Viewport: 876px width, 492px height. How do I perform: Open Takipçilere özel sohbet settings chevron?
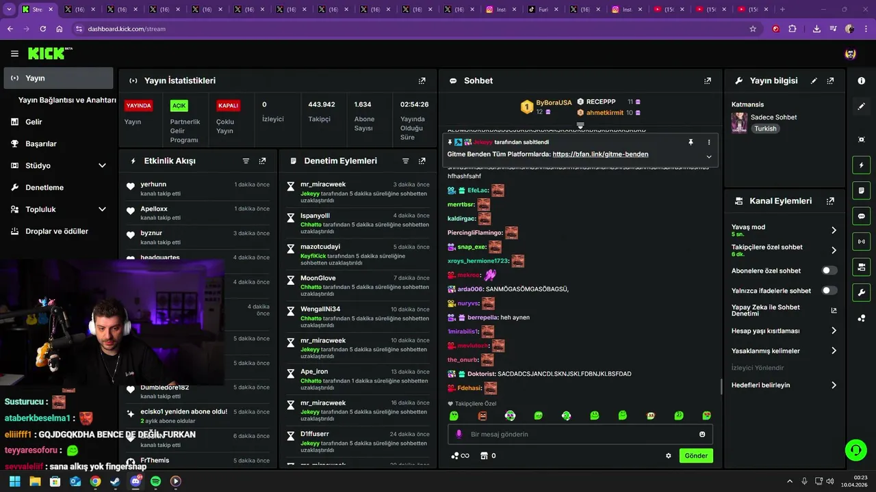[x=834, y=250]
